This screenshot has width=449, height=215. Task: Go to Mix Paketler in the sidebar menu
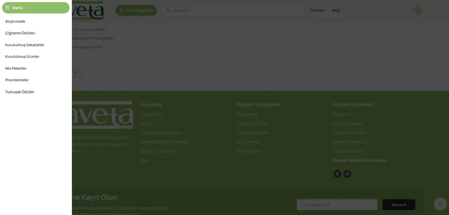pyautogui.click(x=16, y=68)
